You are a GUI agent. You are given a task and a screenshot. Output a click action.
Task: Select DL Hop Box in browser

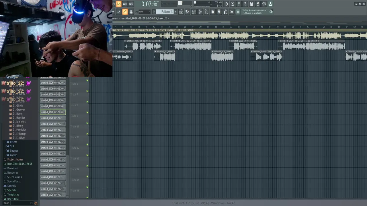point(19,118)
